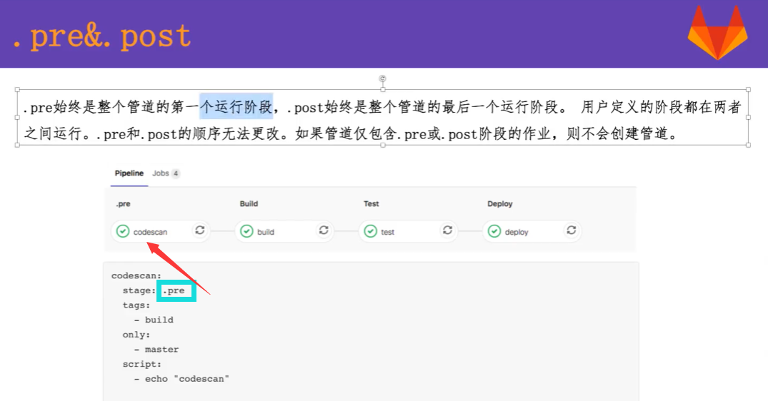Click the build job passed status icon
768x401 pixels.
pyautogui.click(x=247, y=230)
